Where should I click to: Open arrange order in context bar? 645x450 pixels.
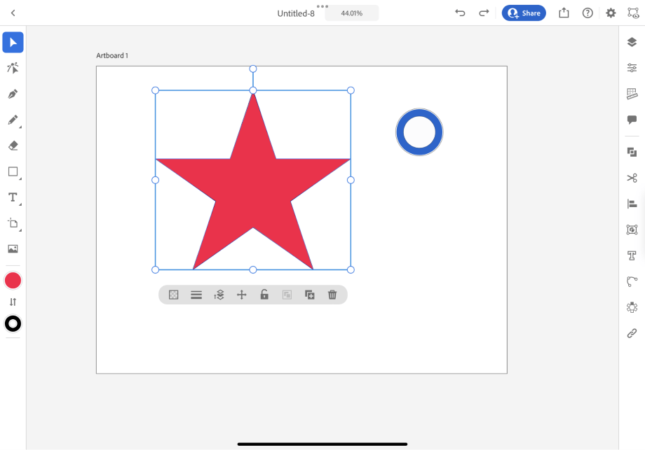point(219,295)
